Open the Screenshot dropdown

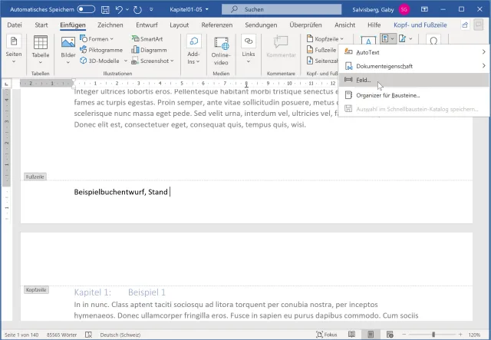pyautogui.click(x=153, y=61)
